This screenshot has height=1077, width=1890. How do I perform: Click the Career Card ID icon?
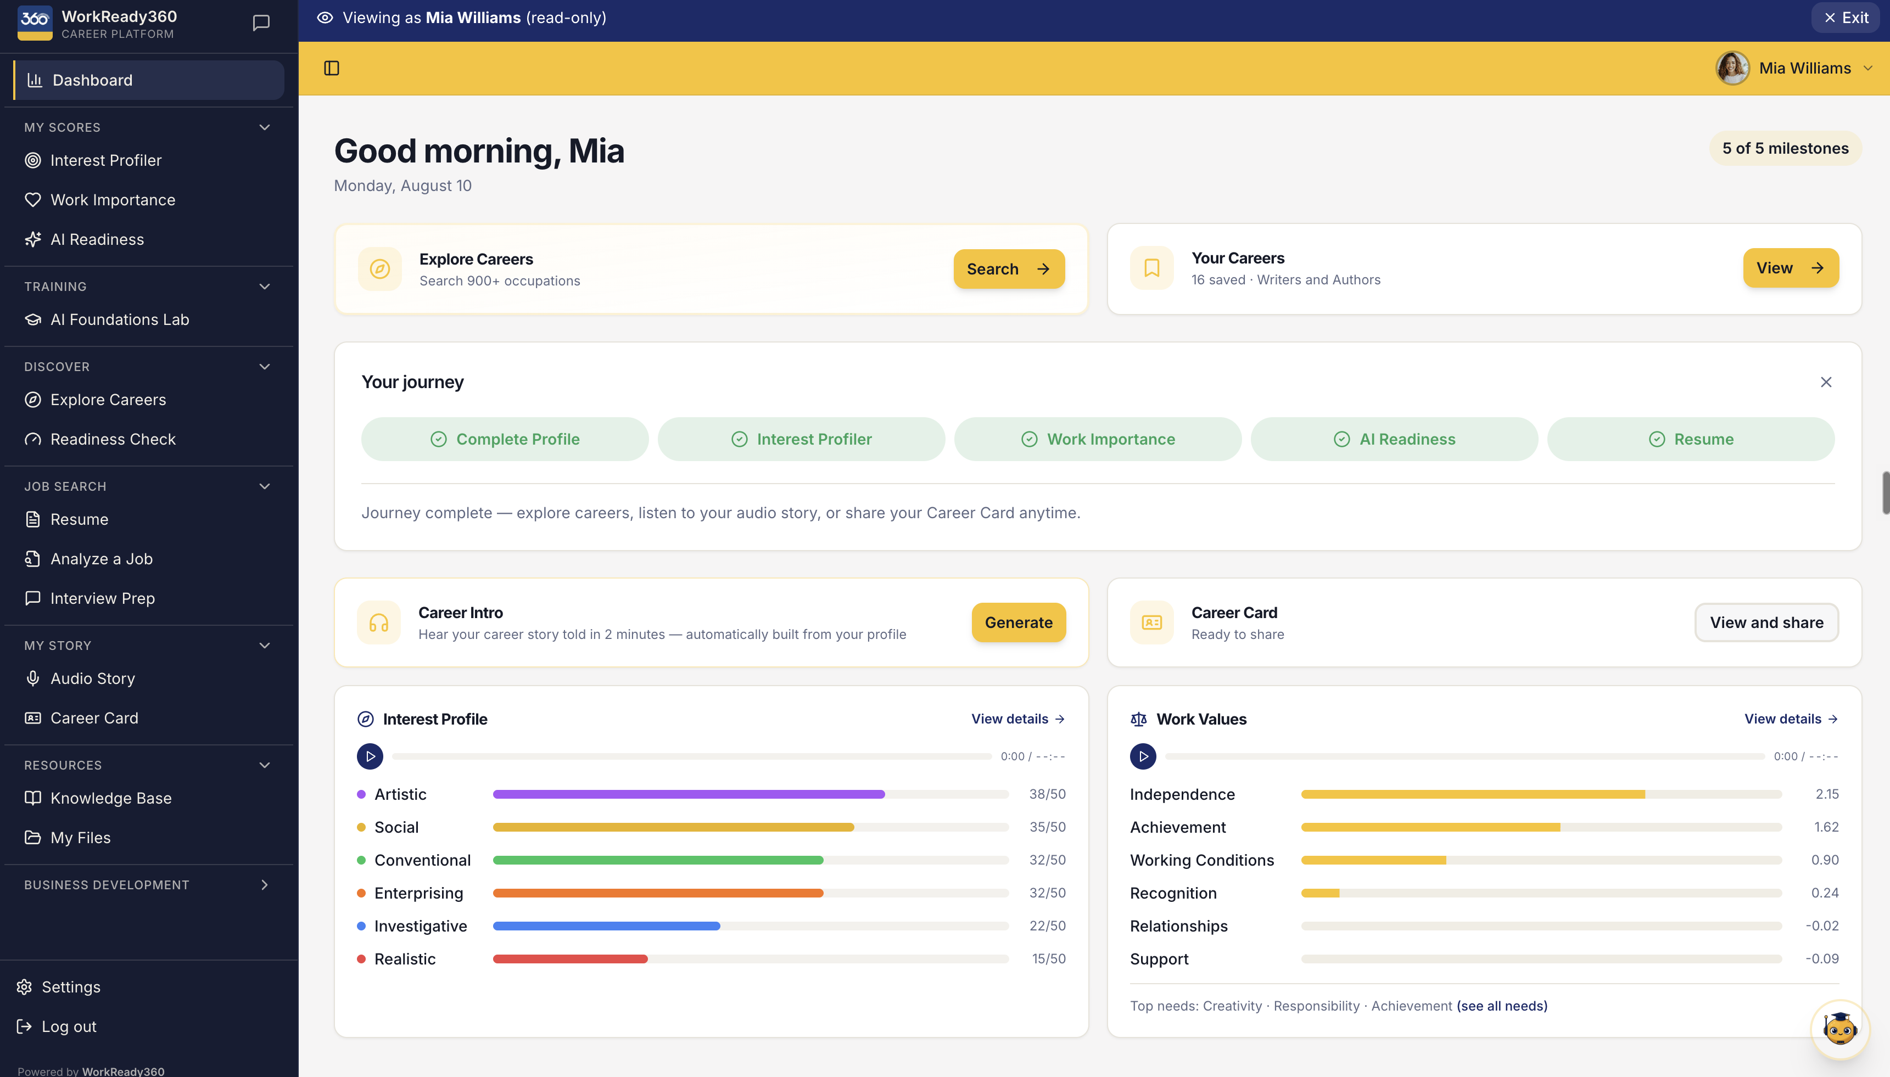[1152, 623]
